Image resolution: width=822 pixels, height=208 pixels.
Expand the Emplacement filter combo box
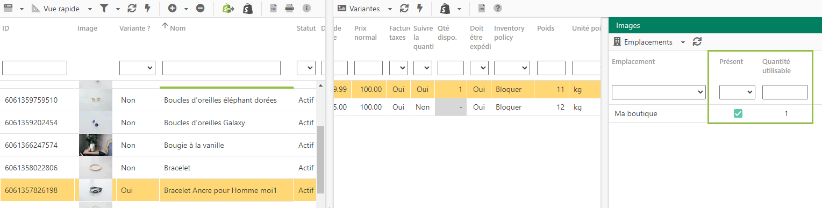click(659, 92)
